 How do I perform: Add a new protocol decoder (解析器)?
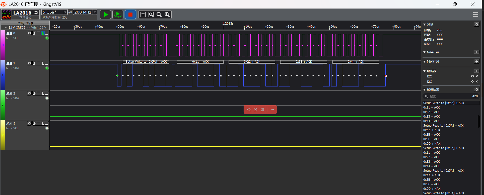point(476,71)
